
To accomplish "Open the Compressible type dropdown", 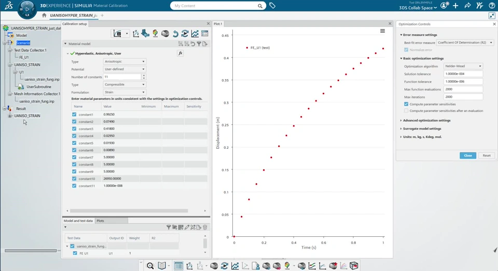I will tap(124, 84).
